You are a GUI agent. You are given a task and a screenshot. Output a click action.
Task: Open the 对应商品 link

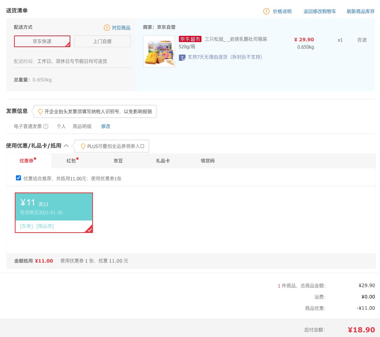tap(121, 28)
